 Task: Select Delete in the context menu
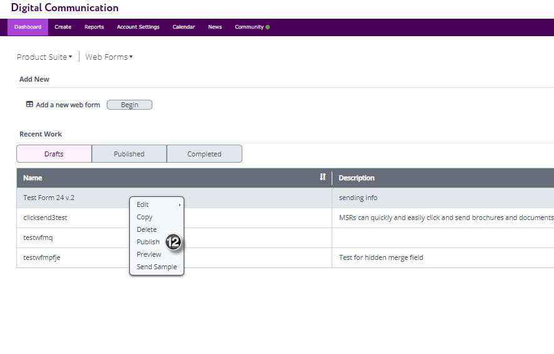(x=147, y=229)
